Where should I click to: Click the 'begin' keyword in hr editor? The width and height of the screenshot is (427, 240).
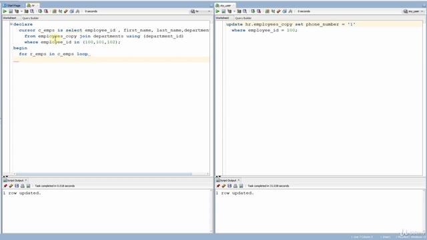(x=20, y=48)
